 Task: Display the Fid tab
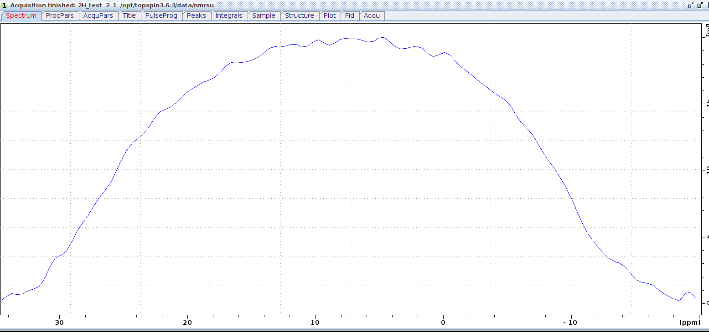point(349,15)
